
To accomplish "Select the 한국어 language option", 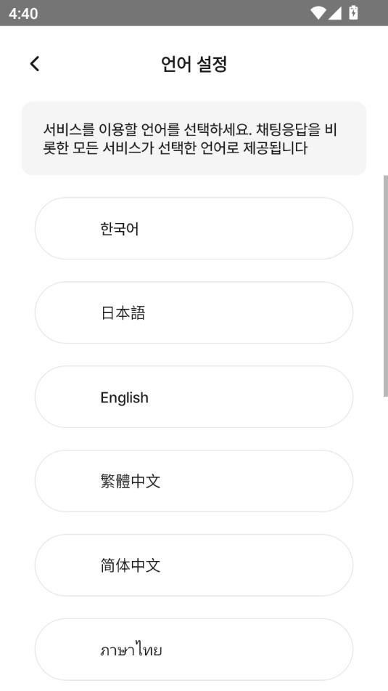I will coord(194,228).
